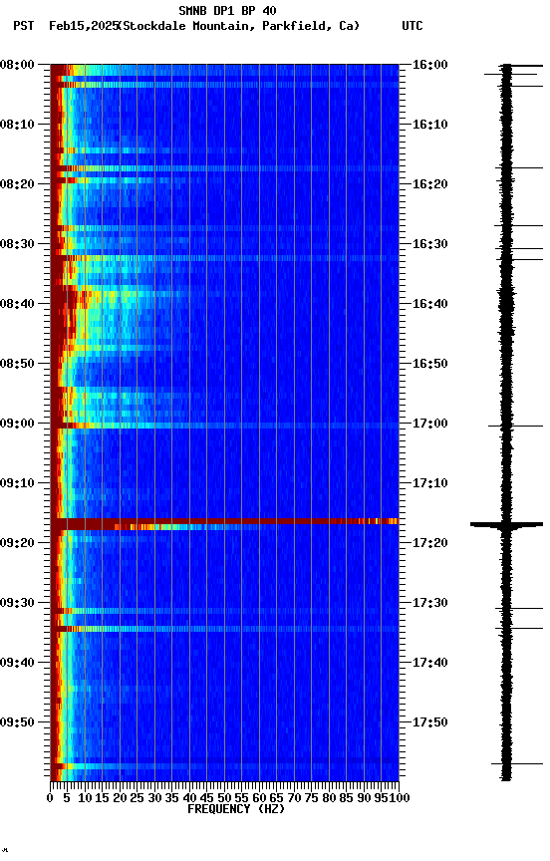Select the 'PST' timezone label
550x861 pixels.
(x=24, y=26)
